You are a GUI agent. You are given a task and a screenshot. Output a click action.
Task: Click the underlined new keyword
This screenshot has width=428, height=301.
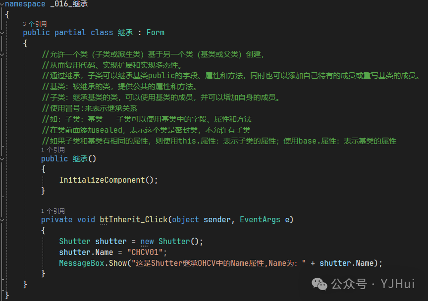(x=147, y=242)
